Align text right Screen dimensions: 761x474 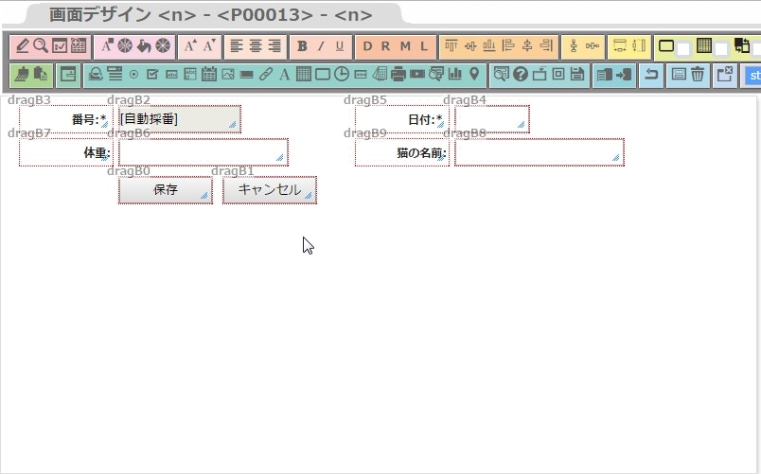(x=274, y=46)
